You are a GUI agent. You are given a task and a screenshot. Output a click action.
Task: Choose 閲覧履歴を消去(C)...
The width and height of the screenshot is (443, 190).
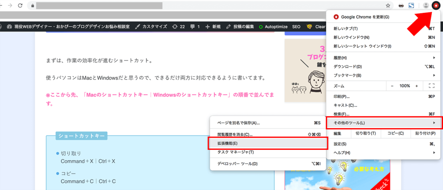pos(268,135)
